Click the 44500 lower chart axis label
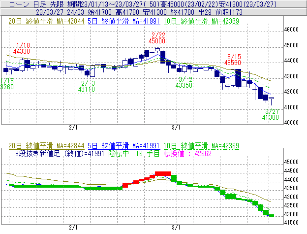Image resolution: width=307 pixels, height=234 pixels. click(x=291, y=171)
